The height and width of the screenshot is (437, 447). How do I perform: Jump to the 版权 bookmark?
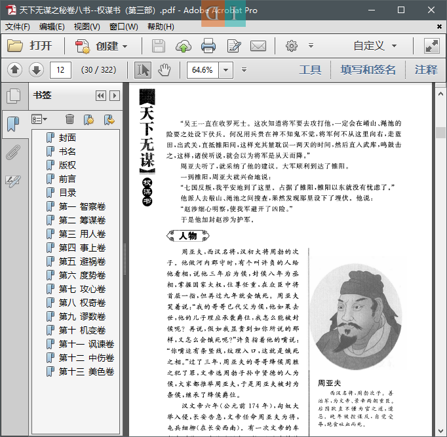pos(68,165)
